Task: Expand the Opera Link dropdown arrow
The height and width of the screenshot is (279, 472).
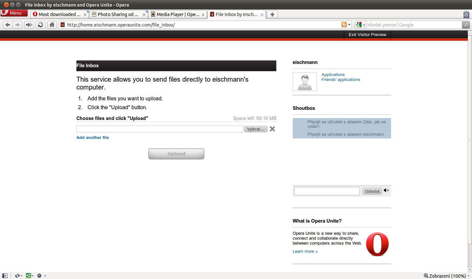Action: [x=22, y=276]
